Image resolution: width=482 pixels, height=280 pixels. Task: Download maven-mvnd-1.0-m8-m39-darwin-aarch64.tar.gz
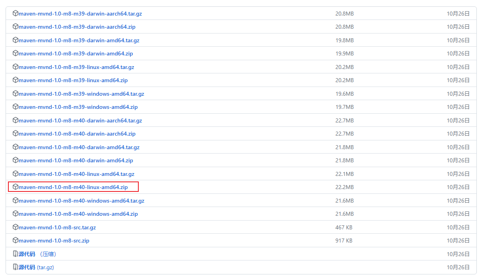coord(80,14)
